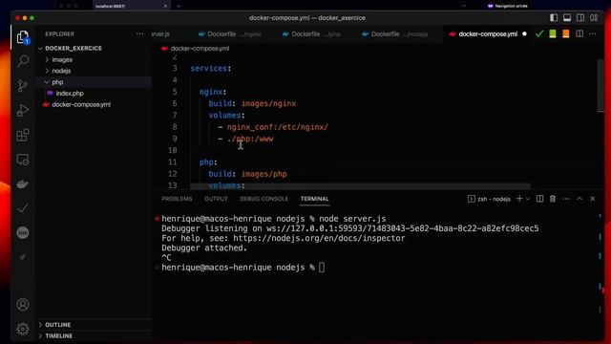
Task: Click the terminal prompt input cursor
Action: [x=322, y=268]
